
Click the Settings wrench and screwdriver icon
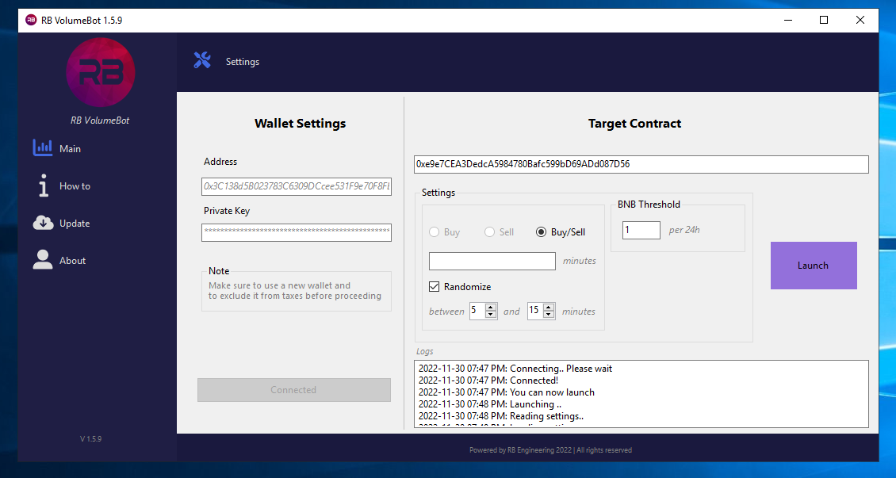coord(202,60)
